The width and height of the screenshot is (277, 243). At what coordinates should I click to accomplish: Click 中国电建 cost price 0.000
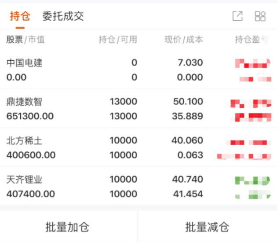[x=190, y=77]
